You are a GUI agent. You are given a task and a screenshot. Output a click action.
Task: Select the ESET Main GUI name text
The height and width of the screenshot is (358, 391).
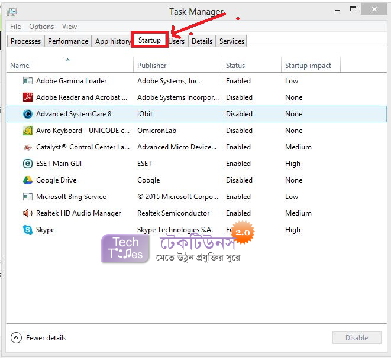pos(59,164)
